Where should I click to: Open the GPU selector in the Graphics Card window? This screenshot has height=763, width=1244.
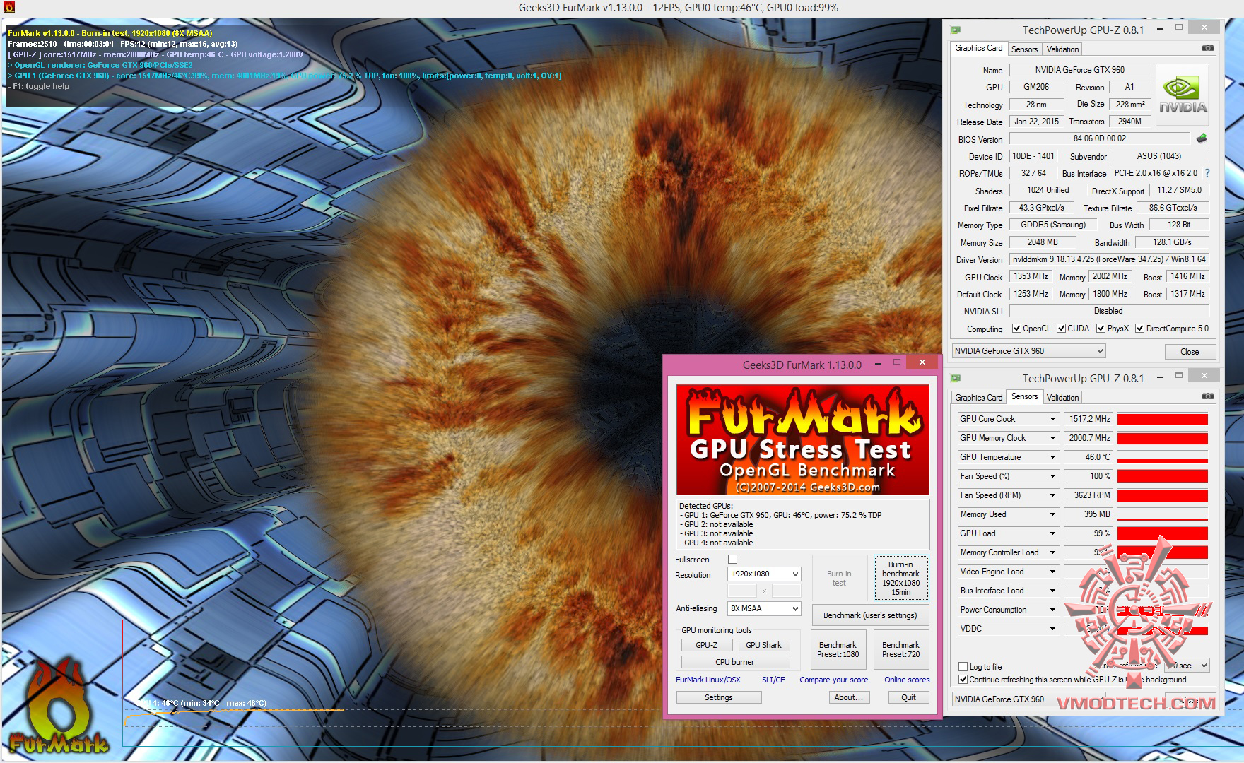(x=1028, y=351)
